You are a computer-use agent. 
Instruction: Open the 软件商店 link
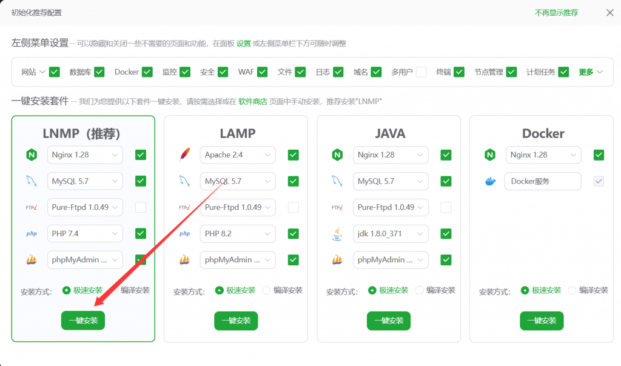pyautogui.click(x=252, y=102)
